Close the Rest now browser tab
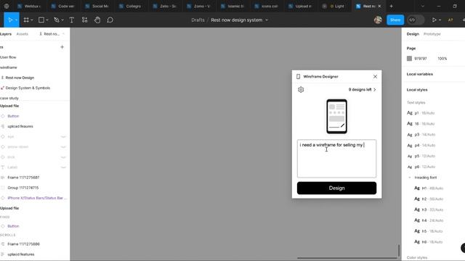Image resolution: width=465 pixels, height=261 pixels. pos(379,6)
